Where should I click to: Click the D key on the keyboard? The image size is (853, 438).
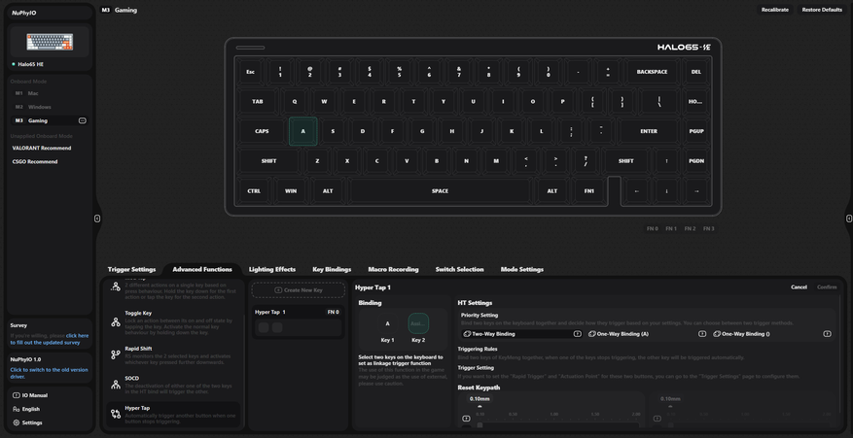(x=363, y=131)
